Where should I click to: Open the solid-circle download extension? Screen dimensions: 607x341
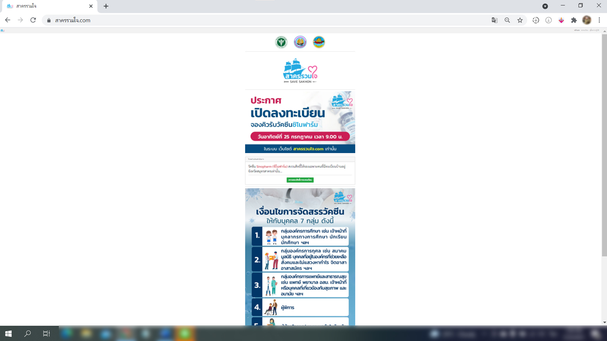[549, 20]
